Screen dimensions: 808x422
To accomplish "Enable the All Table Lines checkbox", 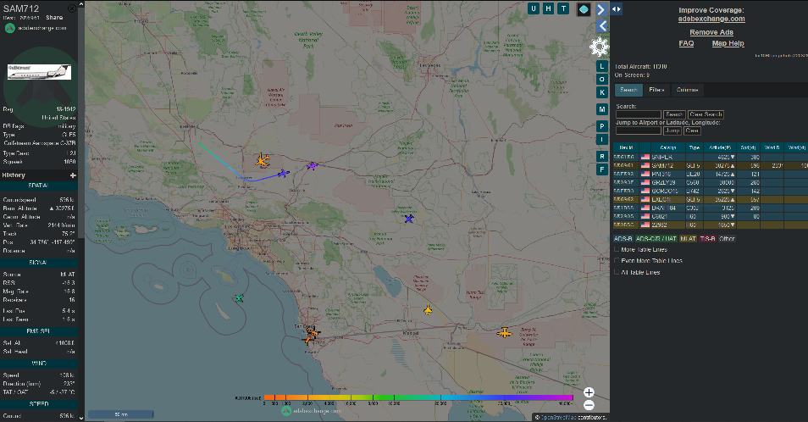I will pyautogui.click(x=617, y=272).
